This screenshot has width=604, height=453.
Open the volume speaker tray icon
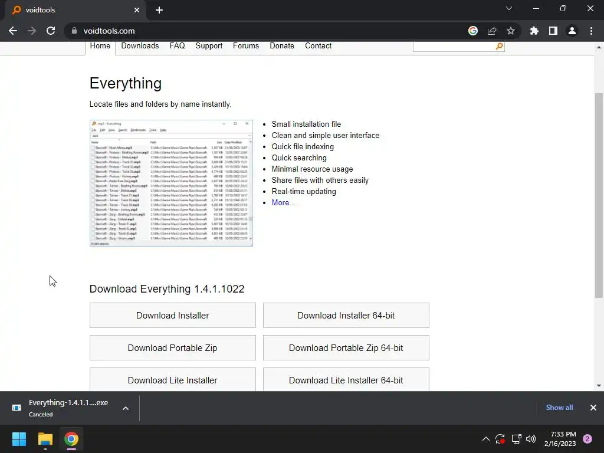tap(531, 439)
